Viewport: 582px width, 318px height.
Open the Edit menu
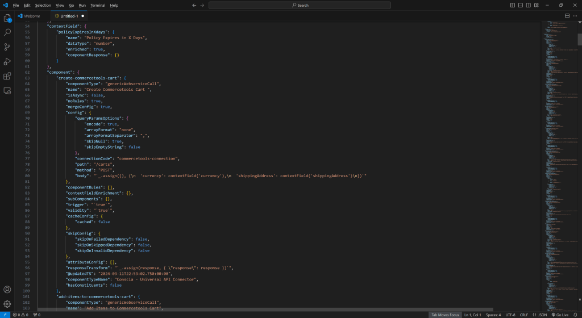(x=27, y=5)
